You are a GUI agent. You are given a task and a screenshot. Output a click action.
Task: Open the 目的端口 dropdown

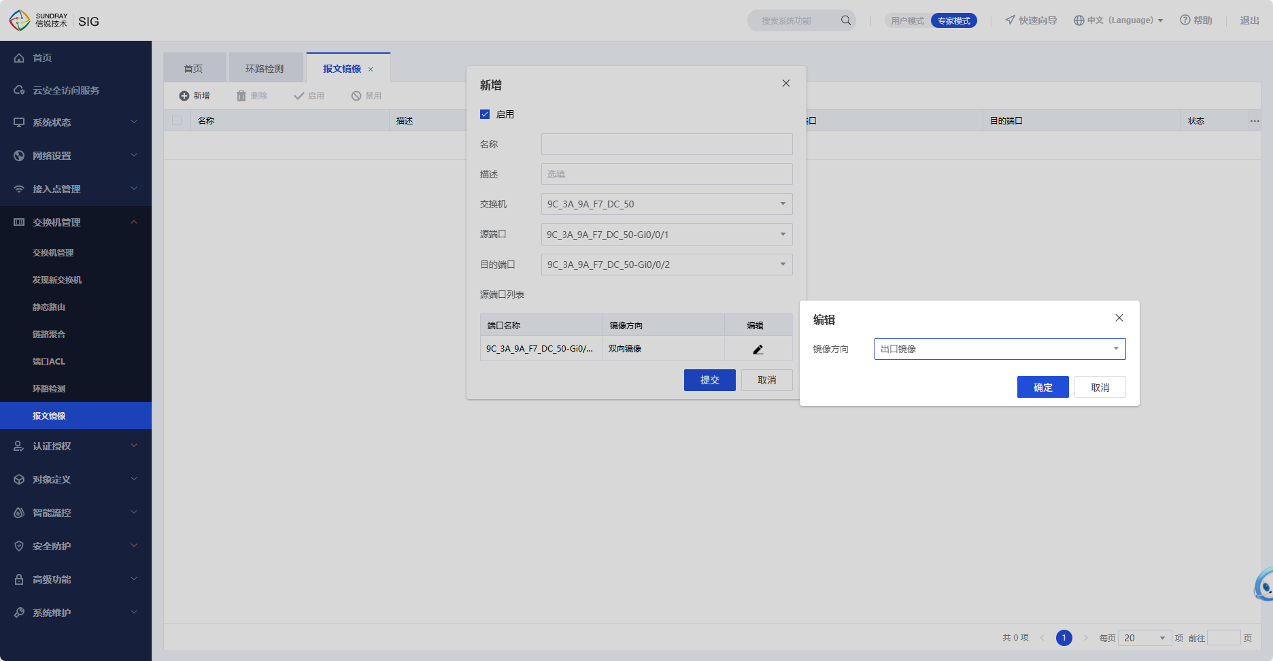[667, 265]
